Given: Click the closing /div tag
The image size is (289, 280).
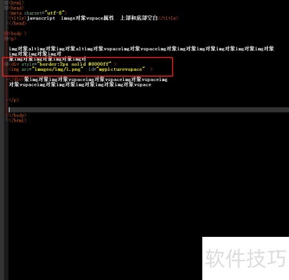Looking at the screenshot, I should pos(16,79).
